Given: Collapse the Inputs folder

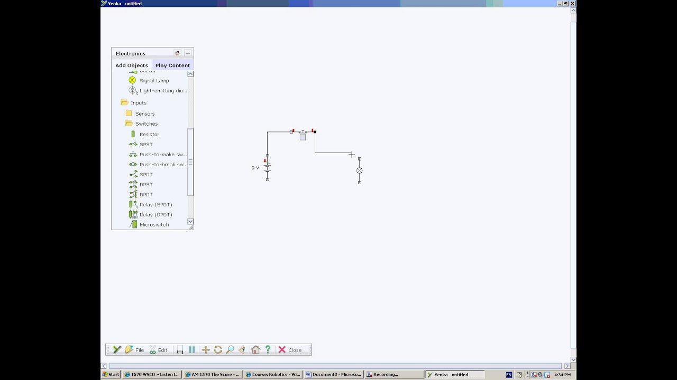Looking at the screenshot, I should (134, 103).
